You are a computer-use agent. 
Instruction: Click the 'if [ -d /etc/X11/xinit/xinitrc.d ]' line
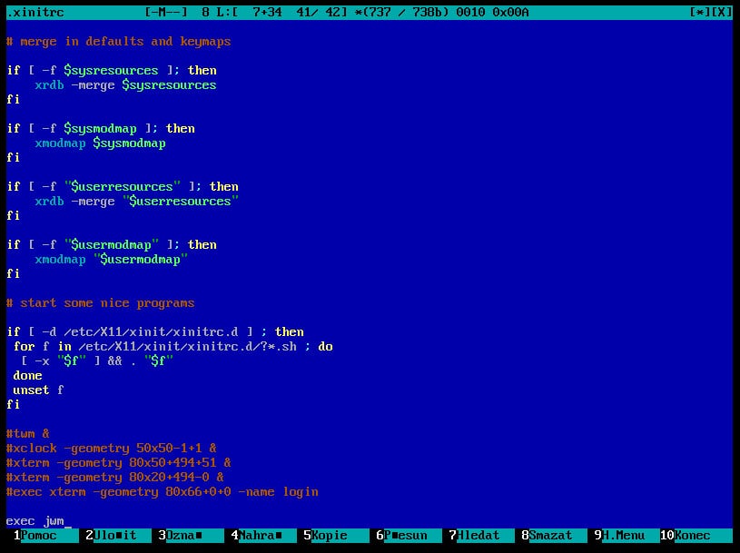(155, 331)
